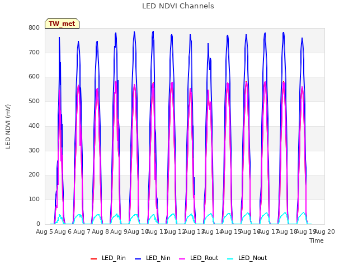Toggle the LED_Nout legend entry

click(247, 258)
